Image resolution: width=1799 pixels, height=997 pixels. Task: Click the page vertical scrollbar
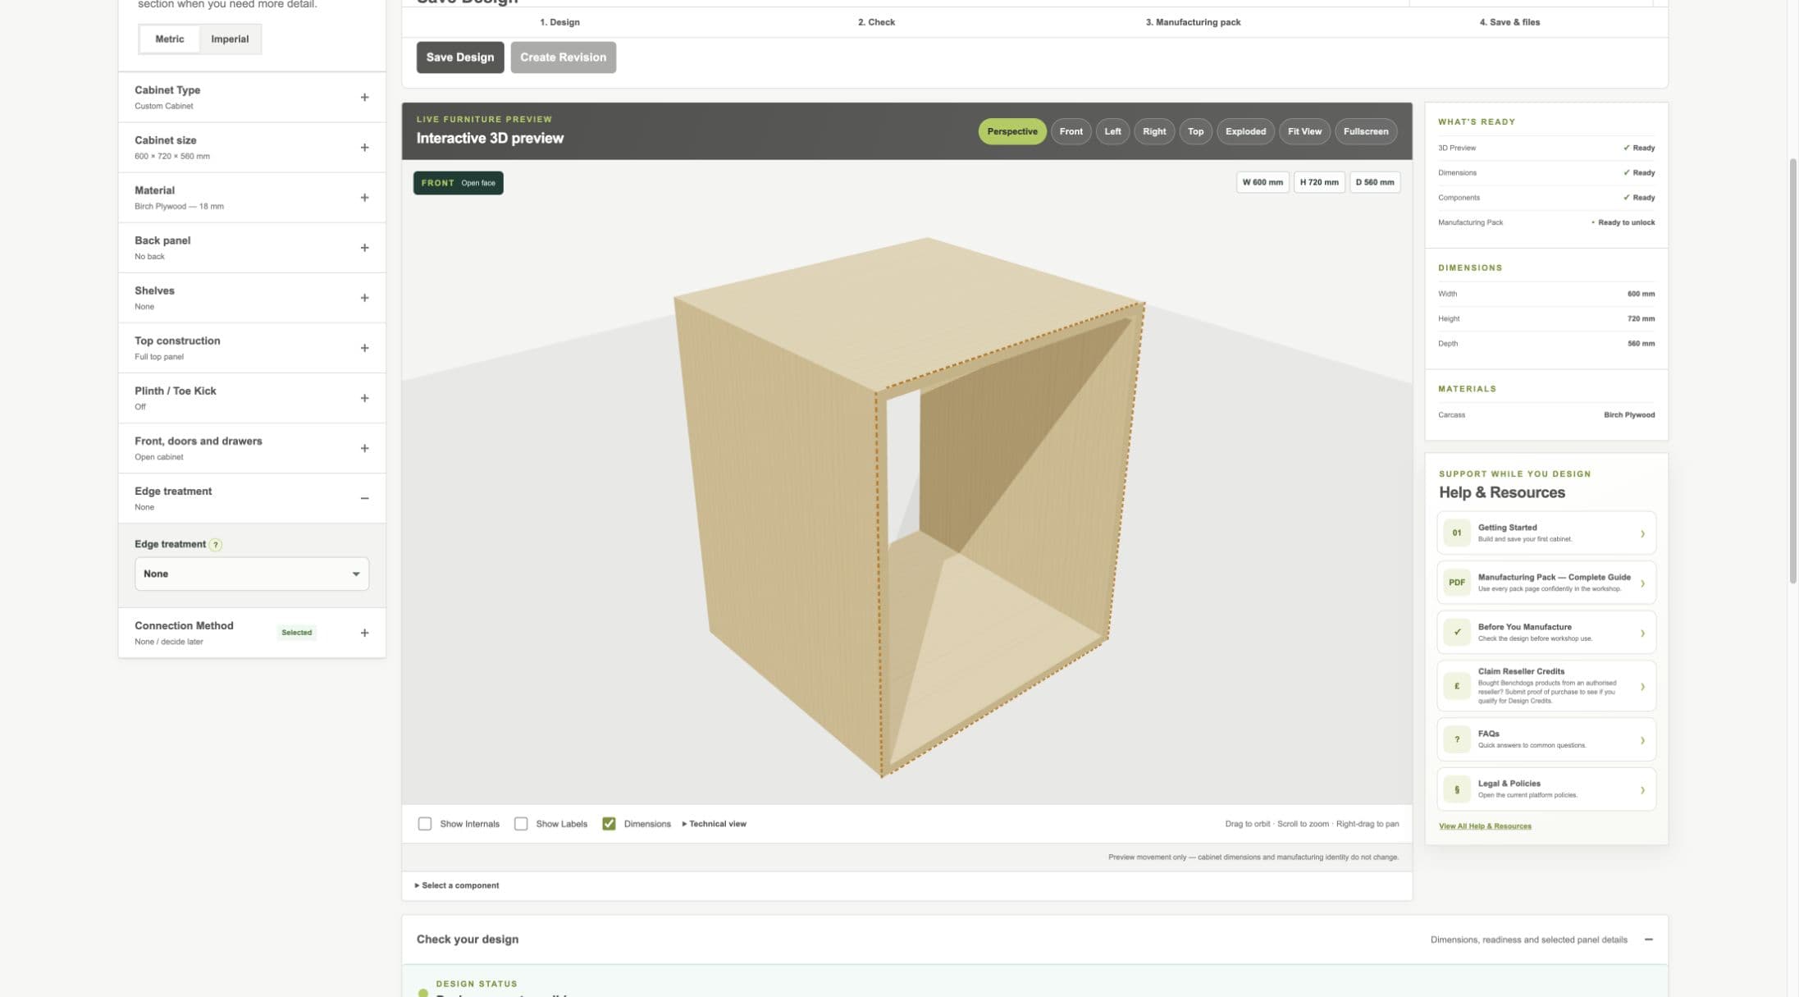pos(1792,369)
